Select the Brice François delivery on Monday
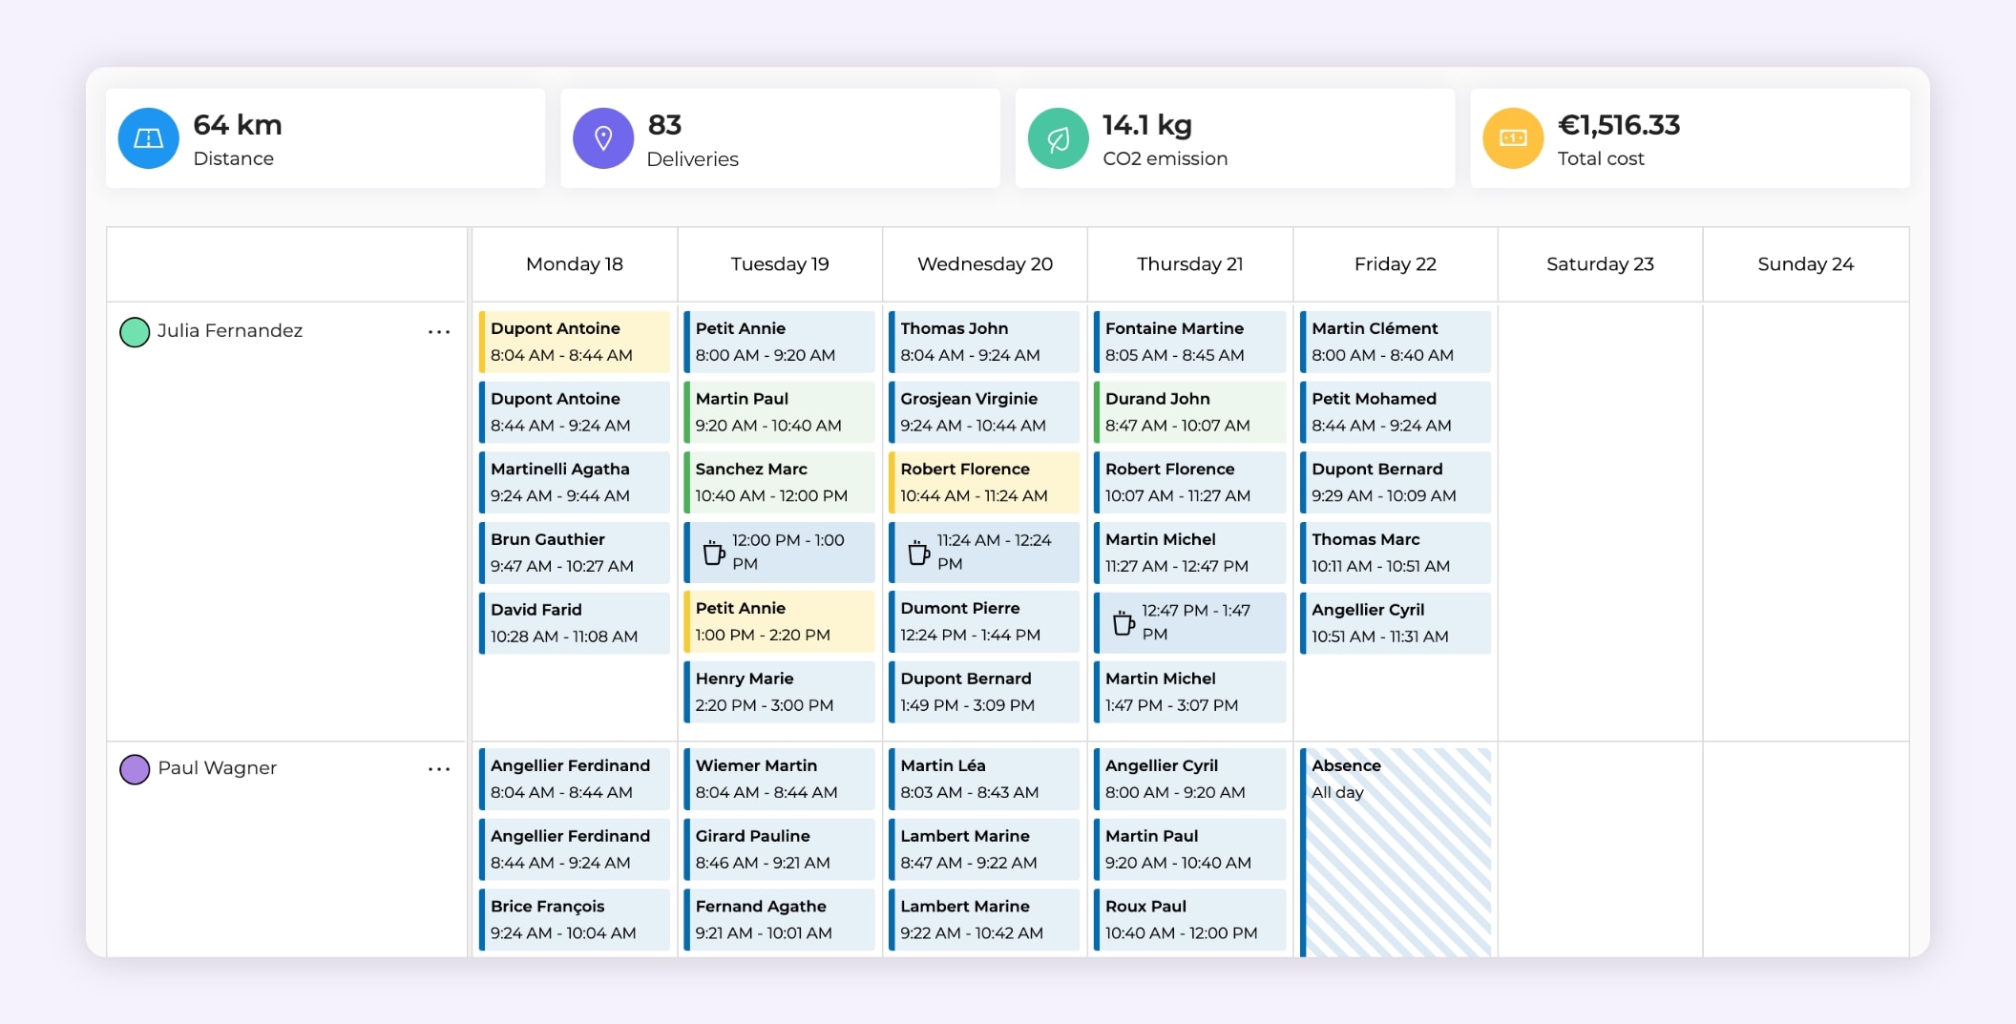The height and width of the screenshot is (1024, 2016). click(574, 919)
